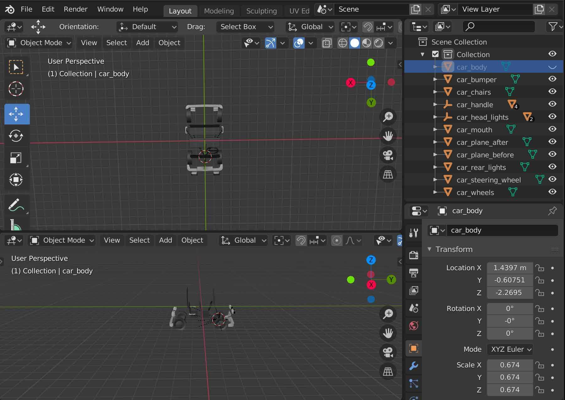Click the Transform tool icon

(16, 180)
